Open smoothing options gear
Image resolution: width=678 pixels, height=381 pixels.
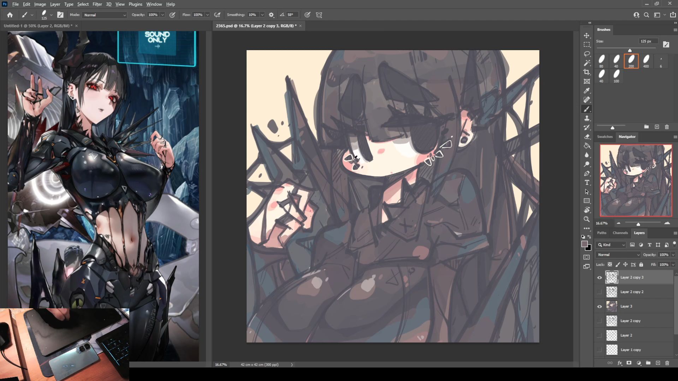pos(271,15)
